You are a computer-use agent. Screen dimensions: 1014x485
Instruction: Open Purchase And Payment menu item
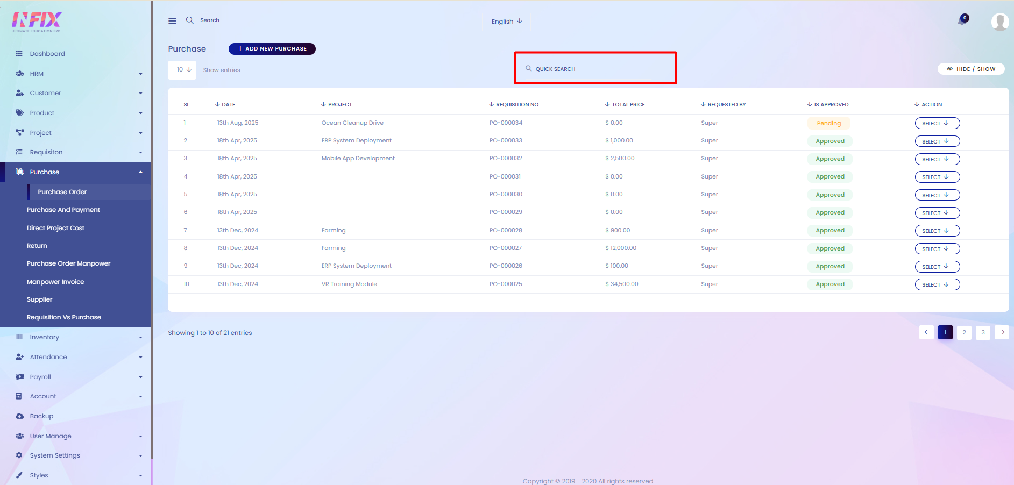(x=63, y=210)
